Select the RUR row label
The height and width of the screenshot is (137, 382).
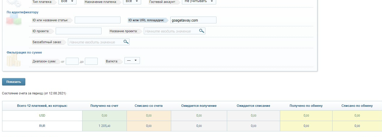tap(42, 126)
